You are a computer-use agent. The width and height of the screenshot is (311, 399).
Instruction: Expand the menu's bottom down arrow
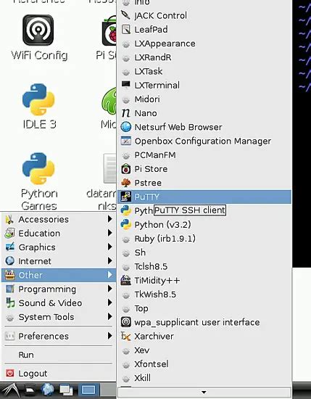(x=204, y=392)
